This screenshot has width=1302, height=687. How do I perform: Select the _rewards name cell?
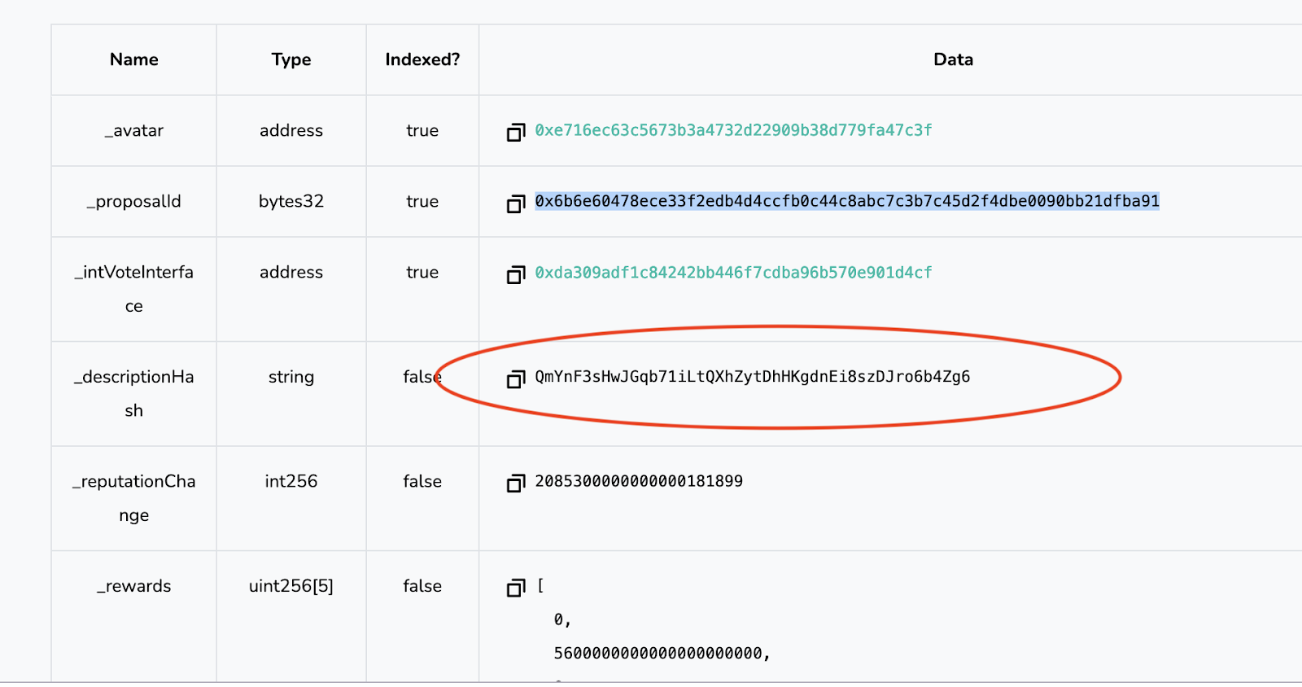[134, 586]
